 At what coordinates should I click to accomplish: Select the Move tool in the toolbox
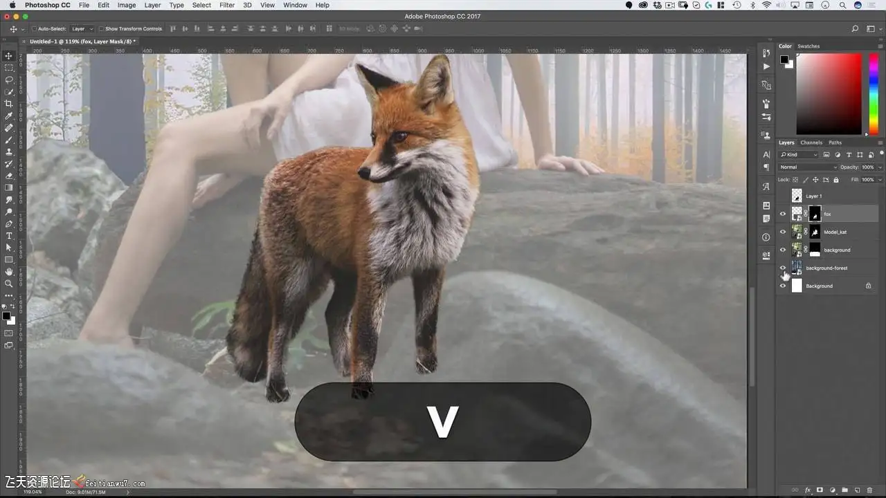pos(9,55)
